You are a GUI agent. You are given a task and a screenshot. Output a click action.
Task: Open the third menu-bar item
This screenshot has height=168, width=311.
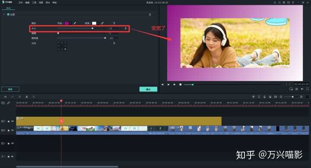34,3
